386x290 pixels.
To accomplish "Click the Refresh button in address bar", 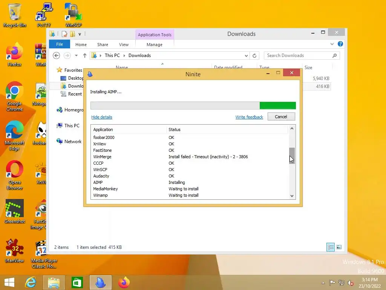I will click(x=254, y=56).
